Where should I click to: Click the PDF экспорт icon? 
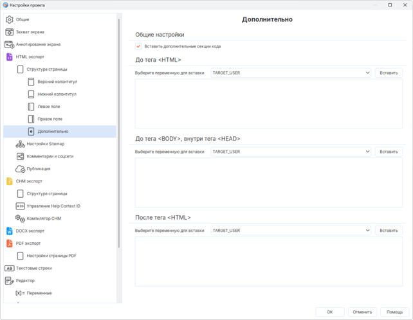(9, 244)
